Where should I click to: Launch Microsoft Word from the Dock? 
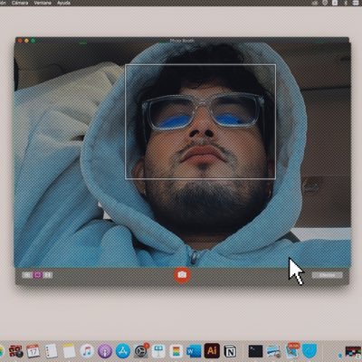point(194,351)
